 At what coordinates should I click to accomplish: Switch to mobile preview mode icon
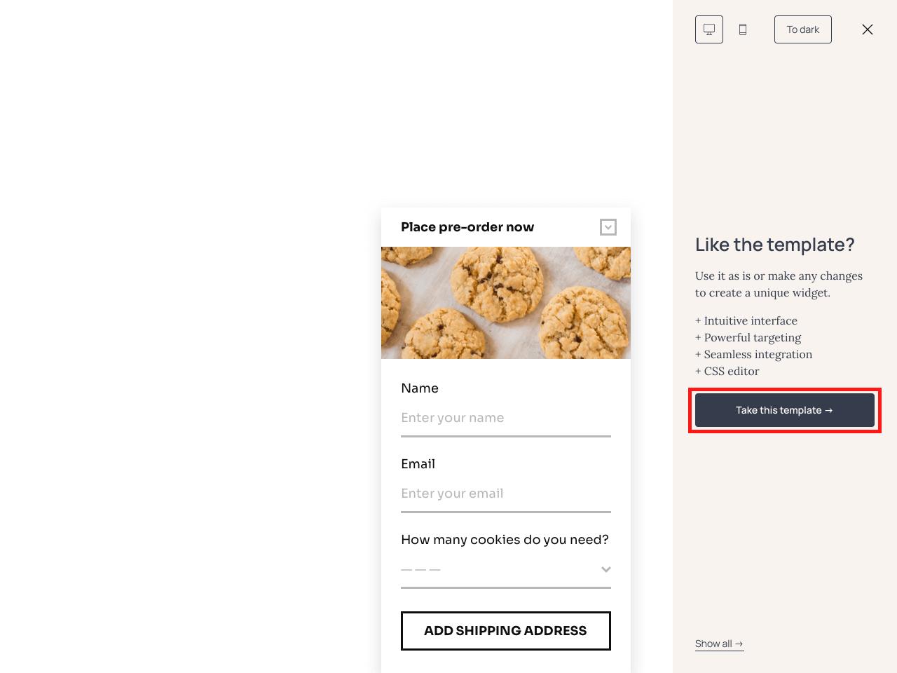(743, 29)
